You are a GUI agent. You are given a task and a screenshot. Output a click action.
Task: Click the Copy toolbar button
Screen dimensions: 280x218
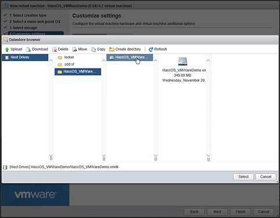[98, 49]
